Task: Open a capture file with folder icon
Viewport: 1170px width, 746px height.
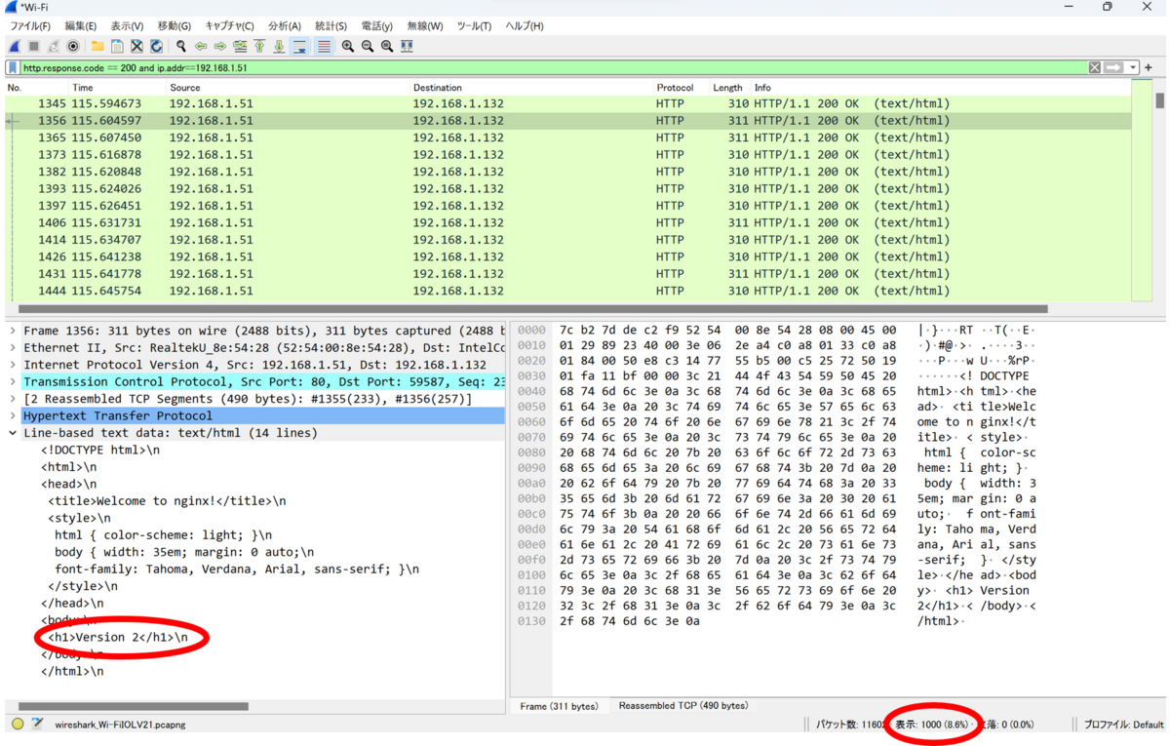Action: (x=97, y=46)
